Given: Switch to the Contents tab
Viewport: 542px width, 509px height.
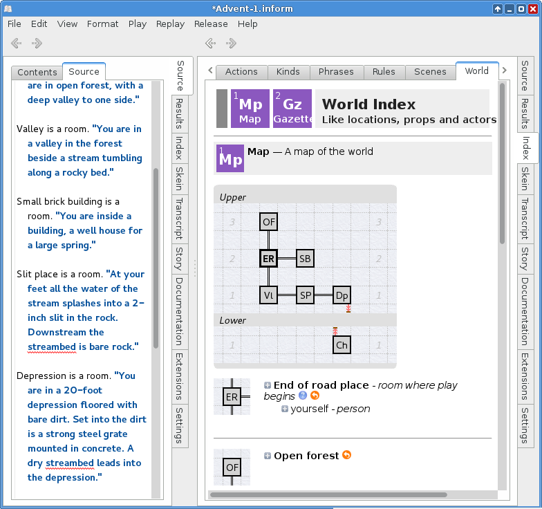Looking at the screenshot, I should click(37, 72).
